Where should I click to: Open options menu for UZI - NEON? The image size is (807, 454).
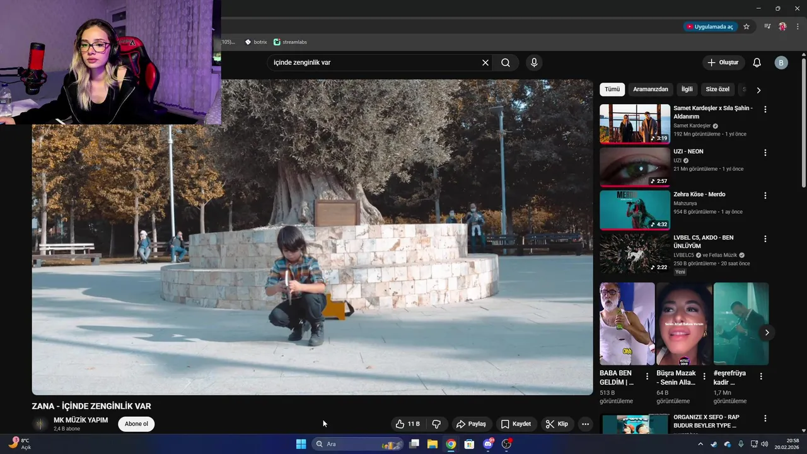click(765, 153)
